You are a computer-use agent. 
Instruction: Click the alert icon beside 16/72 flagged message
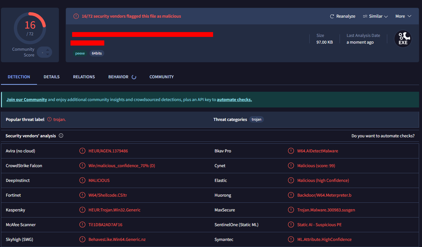[76, 16]
